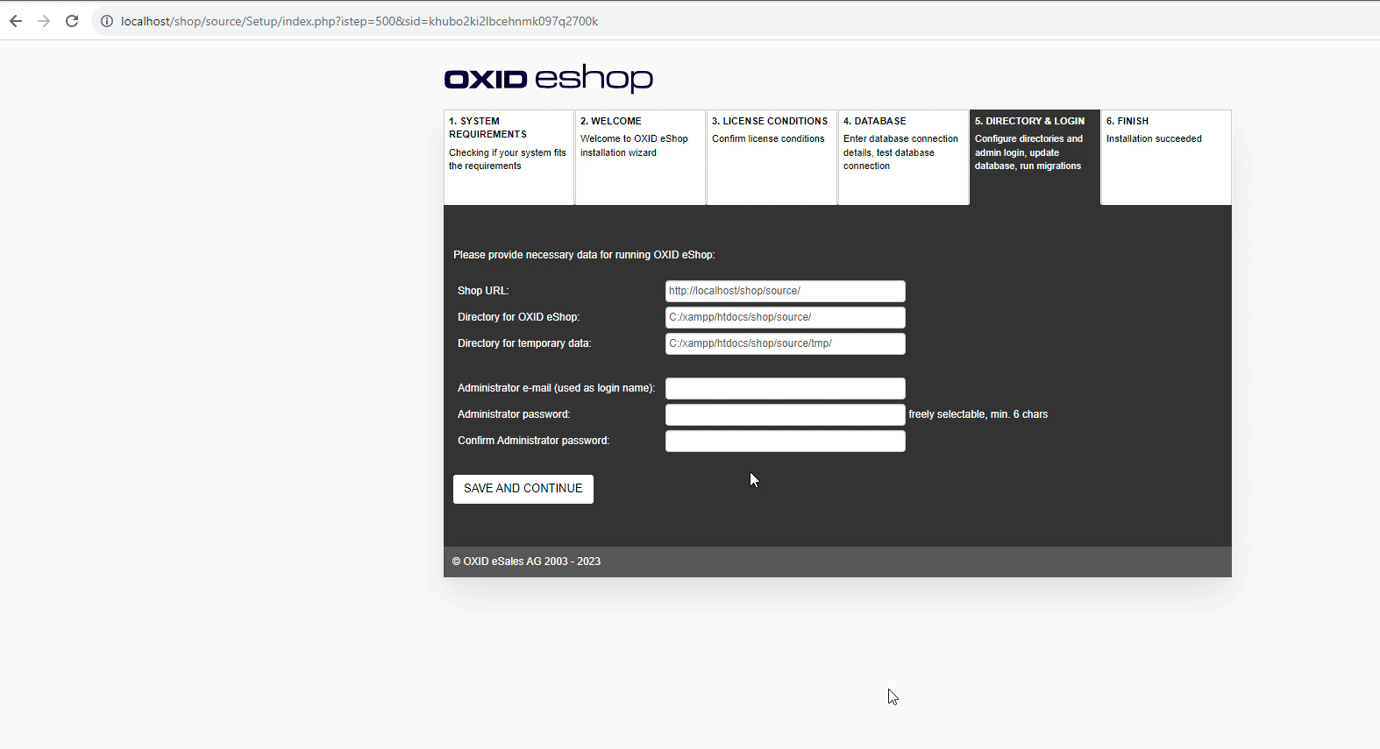The height and width of the screenshot is (749, 1380).
Task: Click the site information icon in address bar
Action: coord(107,21)
